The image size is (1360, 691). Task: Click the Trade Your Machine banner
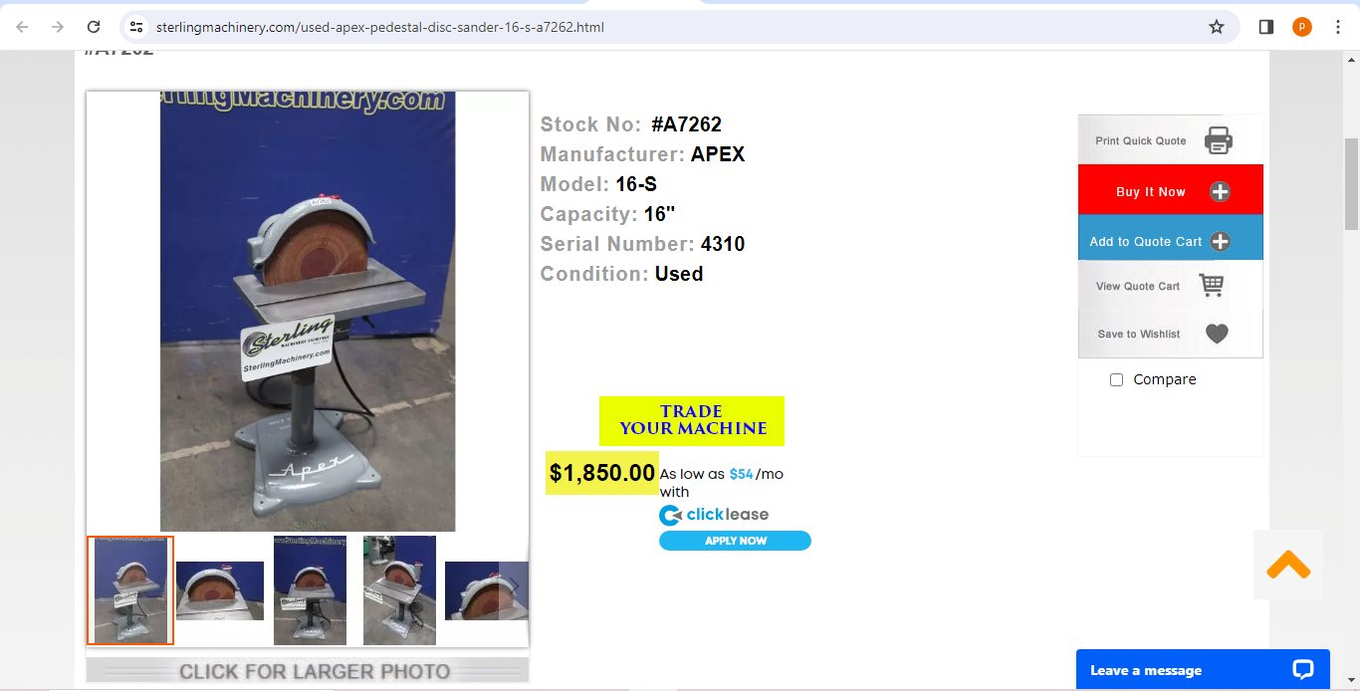coord(692,420)
